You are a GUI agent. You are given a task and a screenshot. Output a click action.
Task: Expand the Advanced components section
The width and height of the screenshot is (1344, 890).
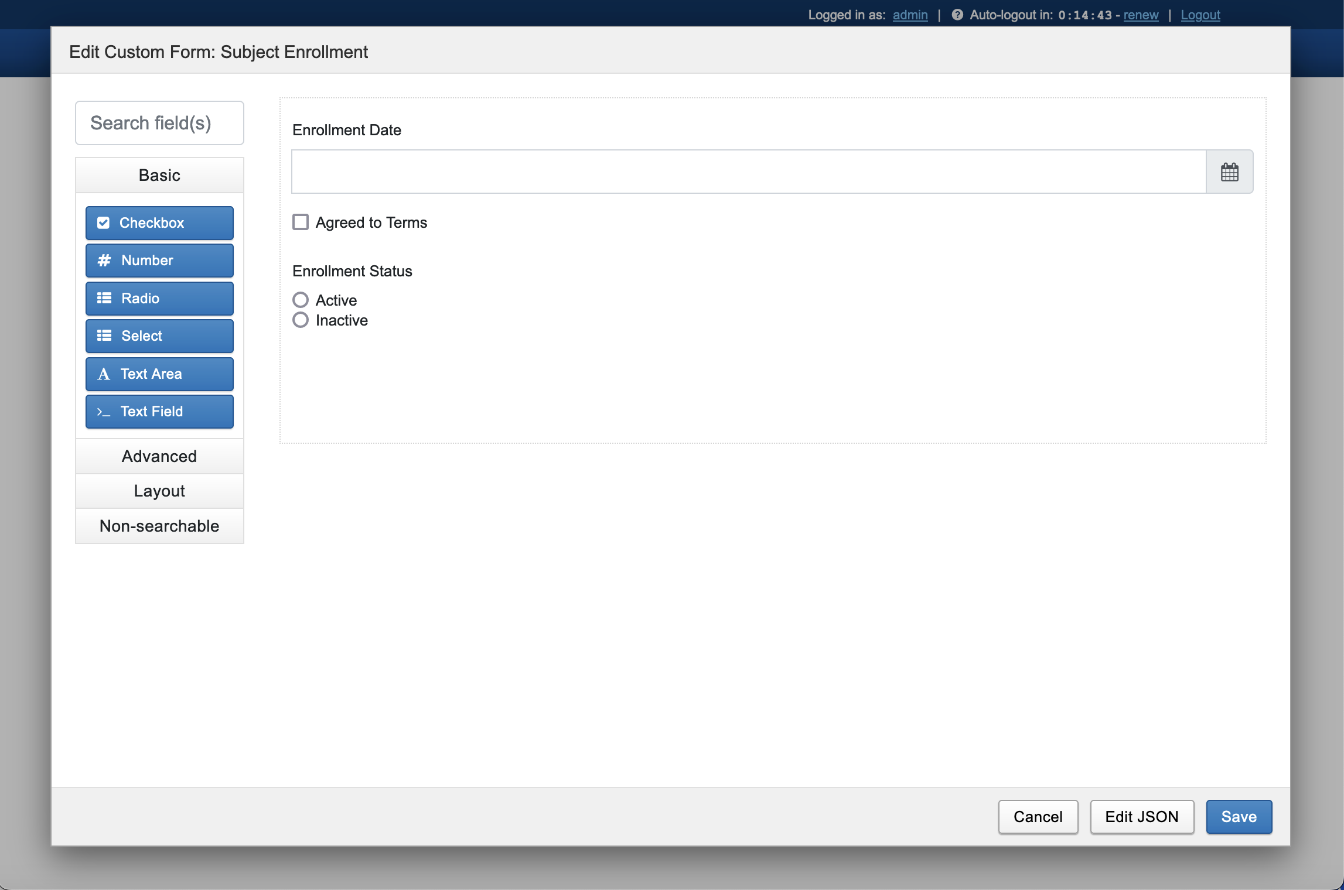[x=159, y=456]
